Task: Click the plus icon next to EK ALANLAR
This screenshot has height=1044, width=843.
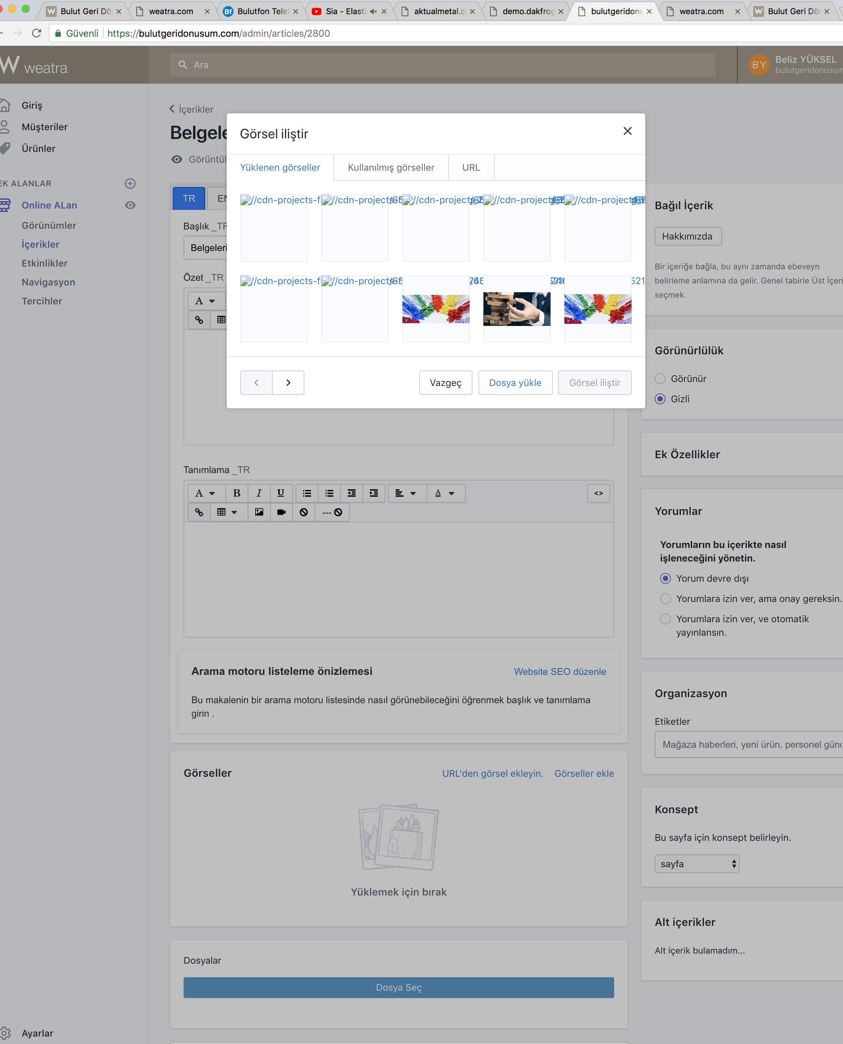Action: pos(130,183)
